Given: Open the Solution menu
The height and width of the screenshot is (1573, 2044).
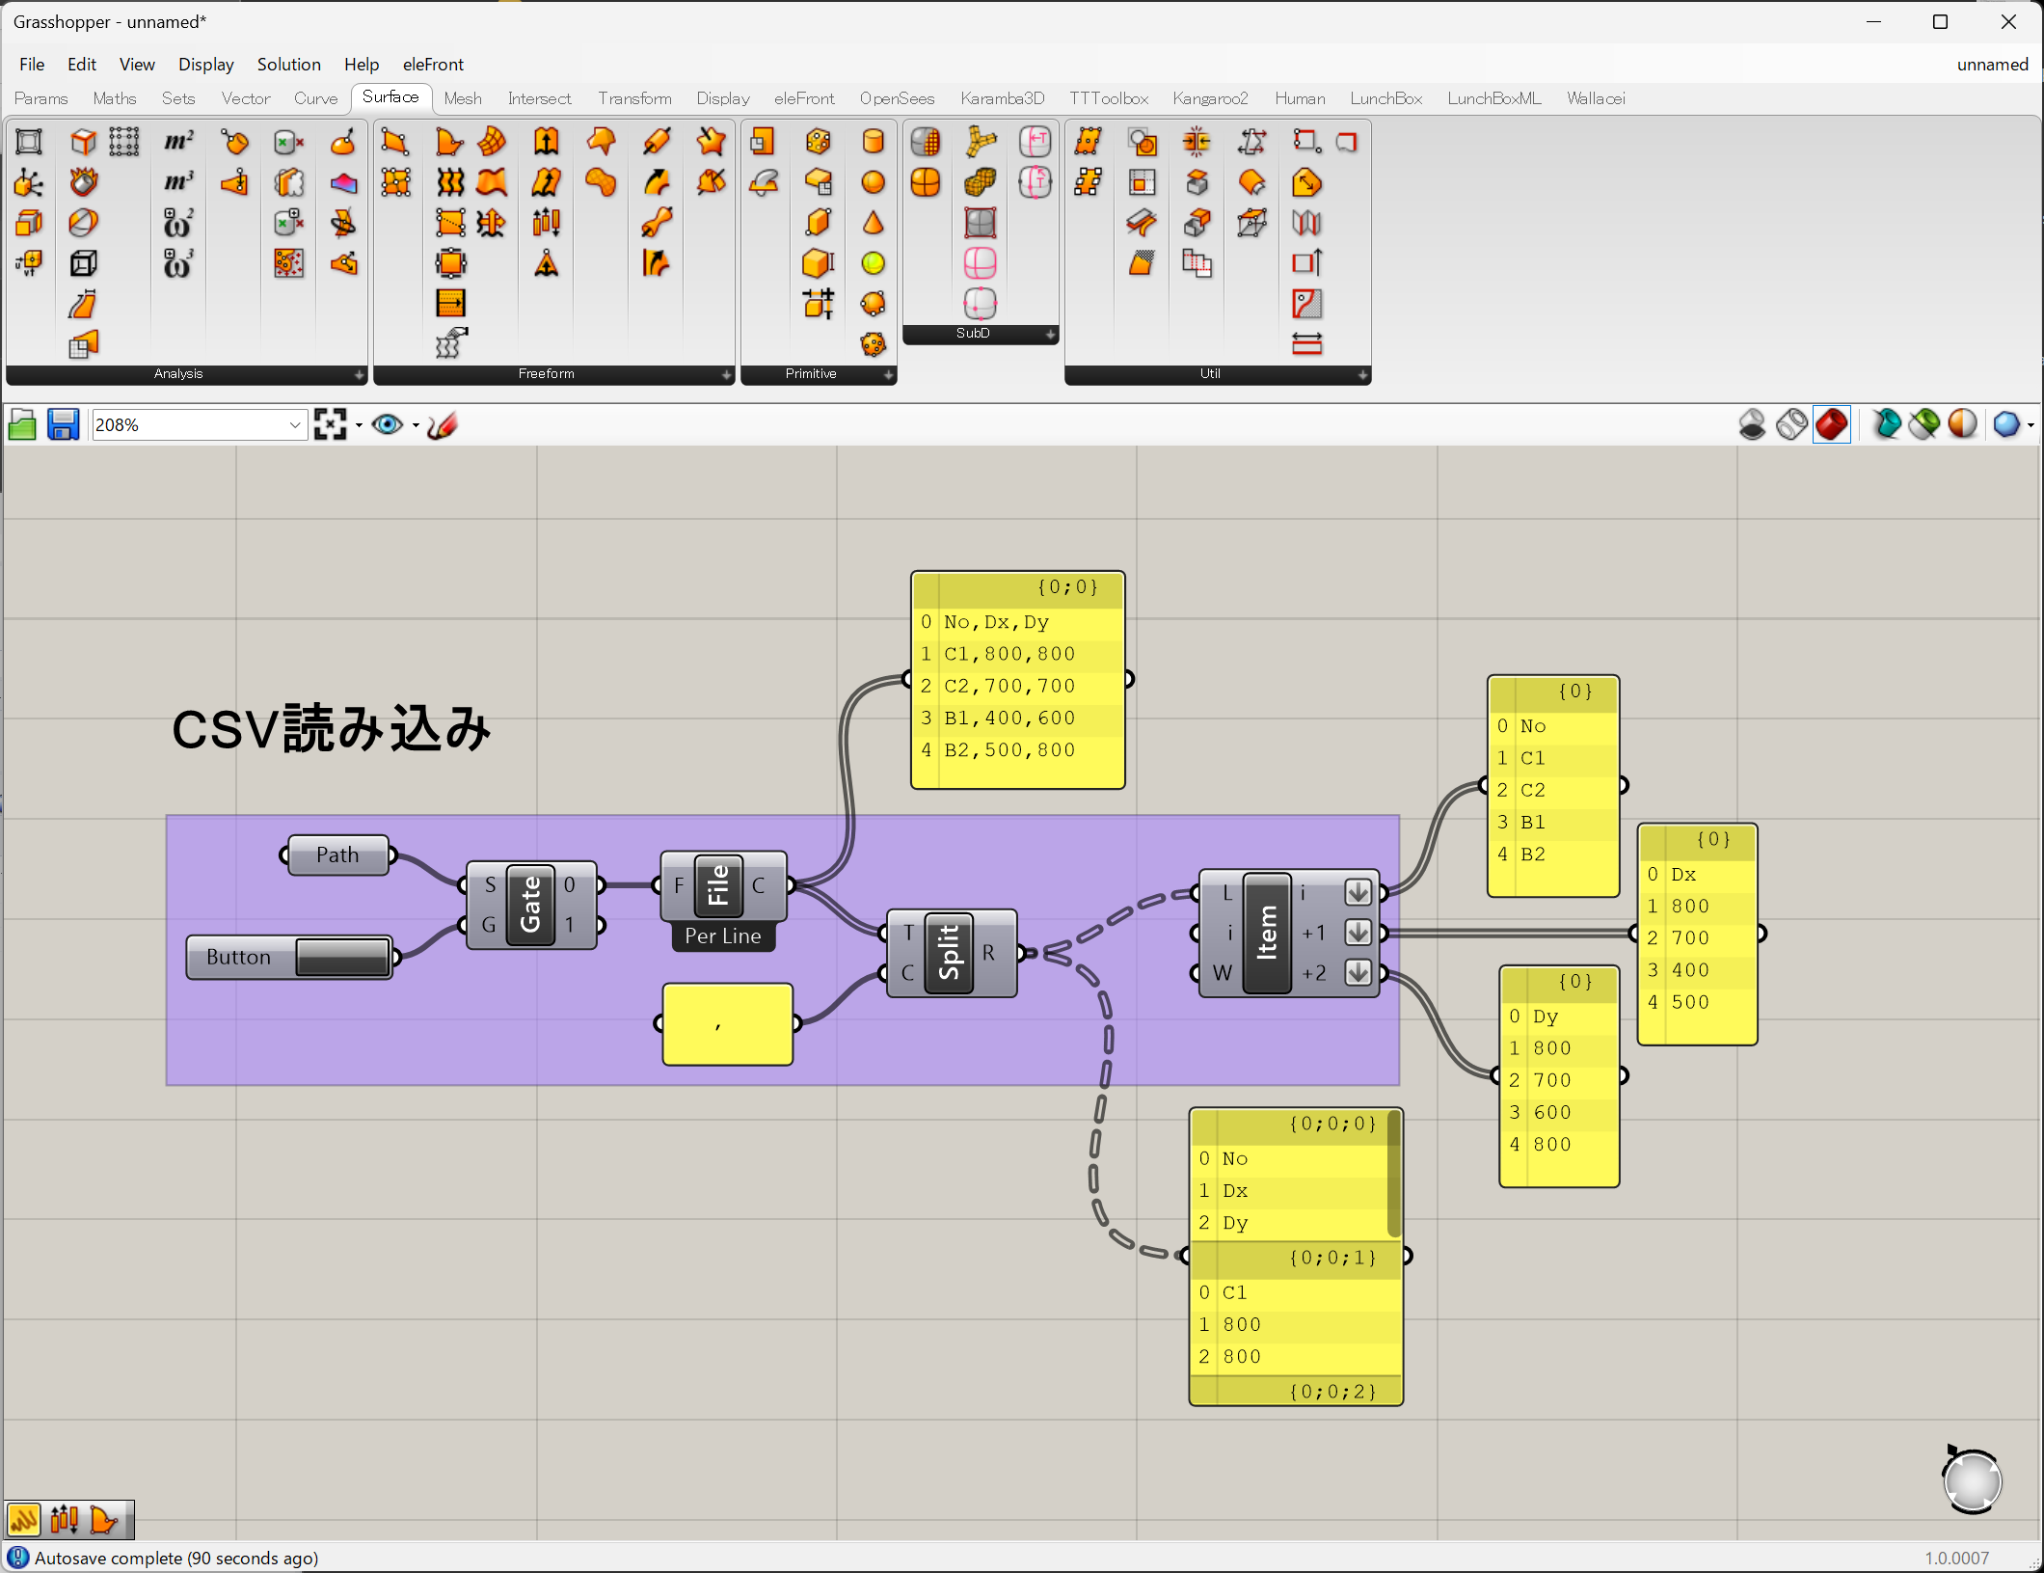Looking at the screenshot, I should [288, 65].
